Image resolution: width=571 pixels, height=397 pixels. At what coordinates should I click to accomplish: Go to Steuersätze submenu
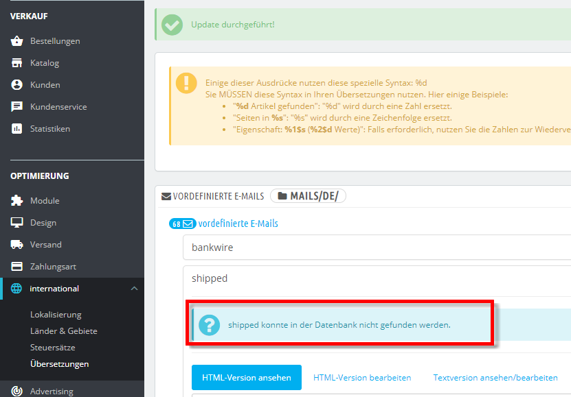pyautogui.click(x=53, y=347)
